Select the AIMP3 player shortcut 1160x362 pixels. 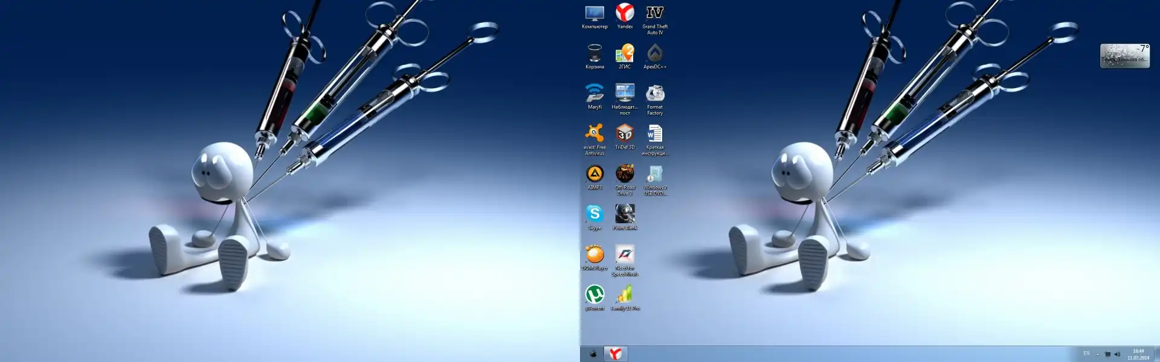tap(594, 174)
